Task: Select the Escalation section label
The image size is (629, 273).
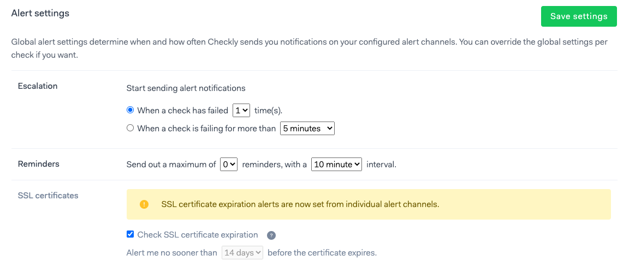Action: point(38,86)
